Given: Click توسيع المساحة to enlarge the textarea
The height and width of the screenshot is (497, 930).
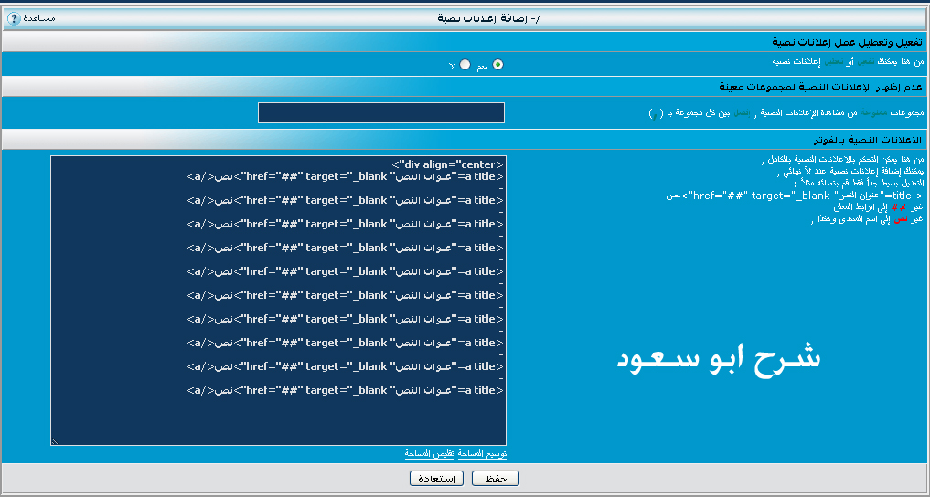Looking at the screenshot, I should pos(481,454).
